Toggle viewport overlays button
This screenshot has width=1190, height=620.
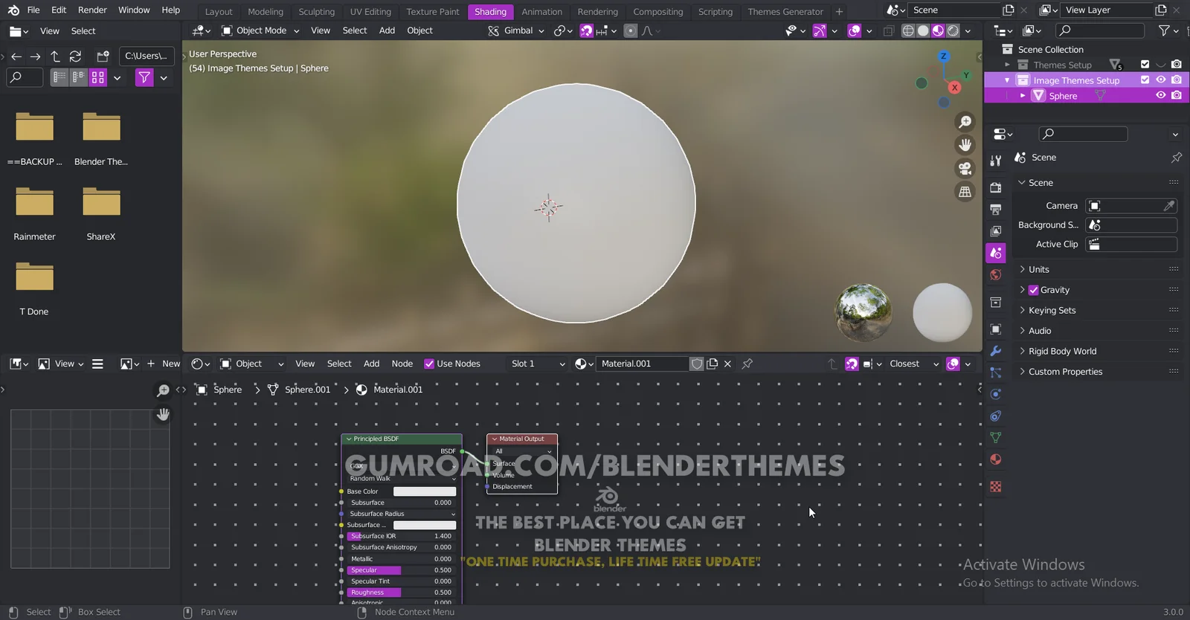coord(855,30)
